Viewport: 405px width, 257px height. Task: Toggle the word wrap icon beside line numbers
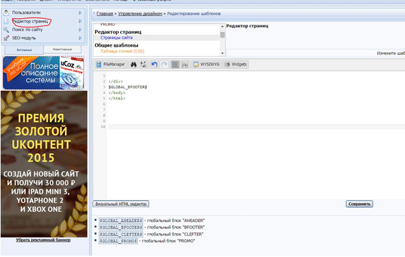pos(185,64)
